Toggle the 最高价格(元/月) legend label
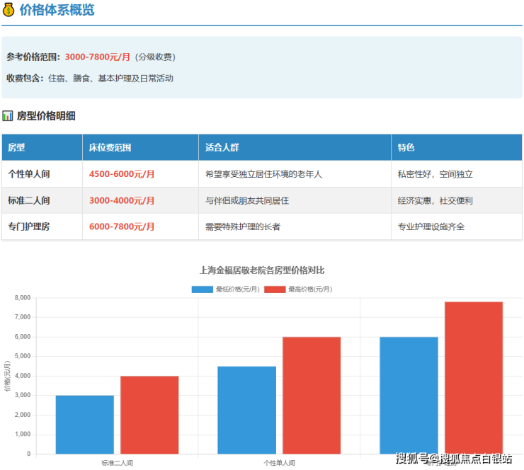The height and width of the screenshot is (470, 524). point(309,290)
